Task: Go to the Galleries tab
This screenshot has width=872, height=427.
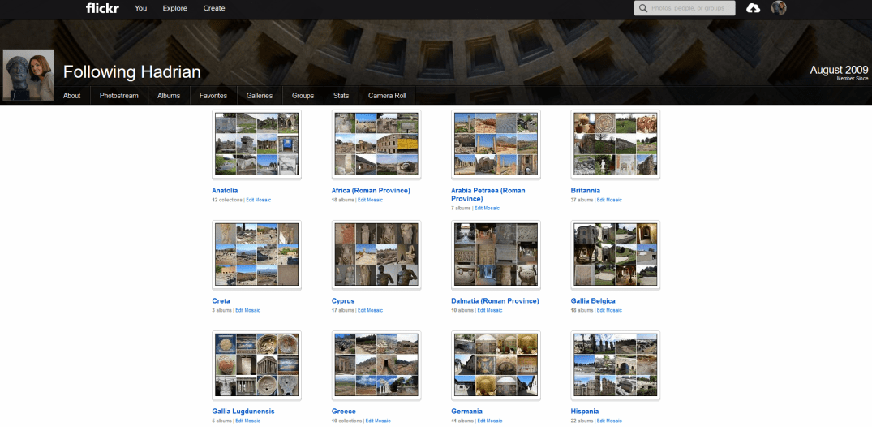Action: [x=260, y=96]
